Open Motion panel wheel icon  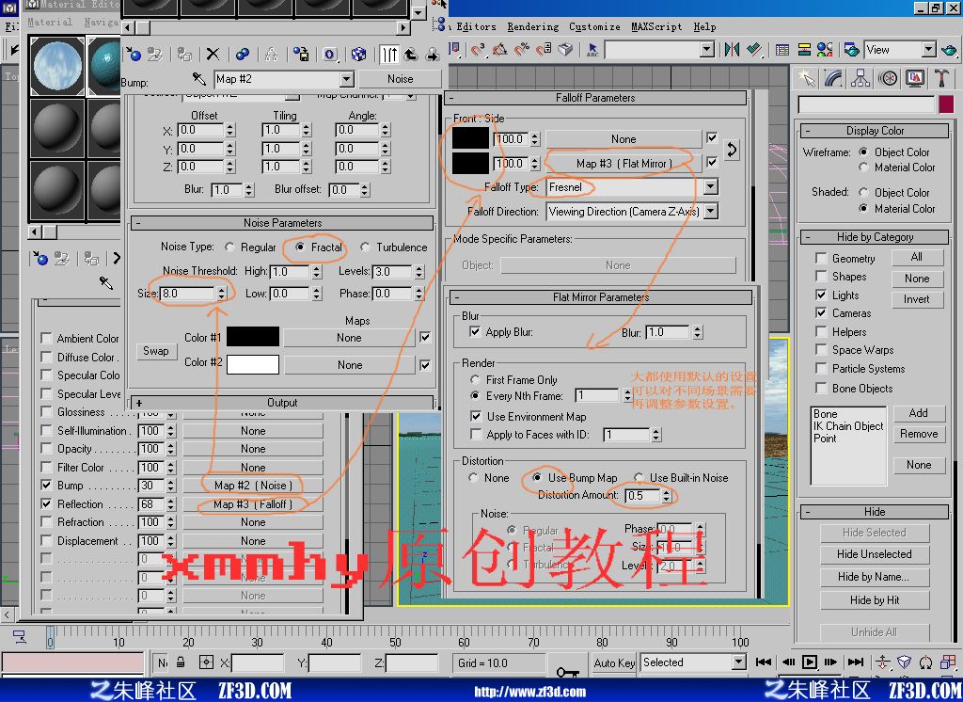point(888,78)
